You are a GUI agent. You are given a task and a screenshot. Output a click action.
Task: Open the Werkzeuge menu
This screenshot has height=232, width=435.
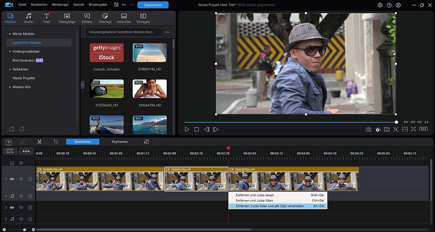tap(60, 5)
